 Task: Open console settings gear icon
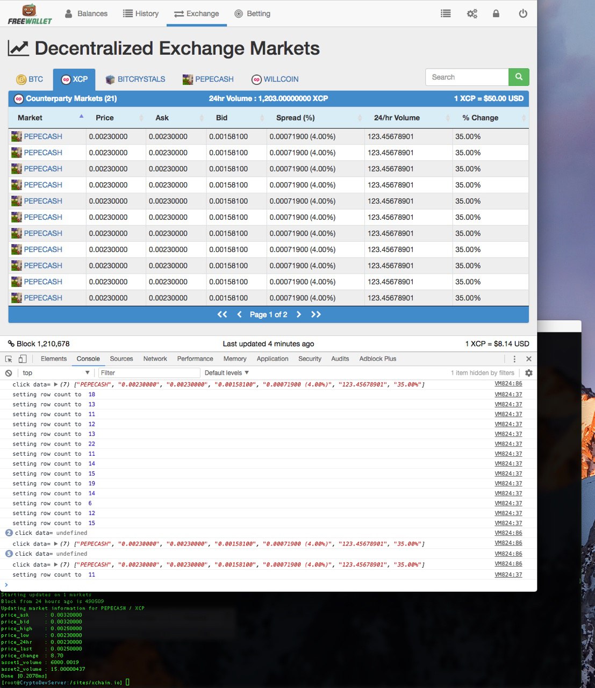point(529,372)
